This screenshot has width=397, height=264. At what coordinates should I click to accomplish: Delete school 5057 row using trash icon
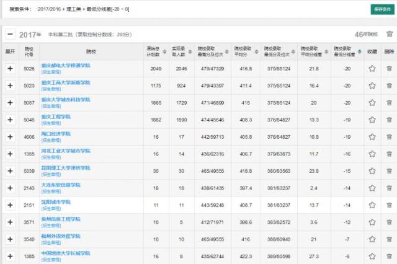click(x=389, y=103)
